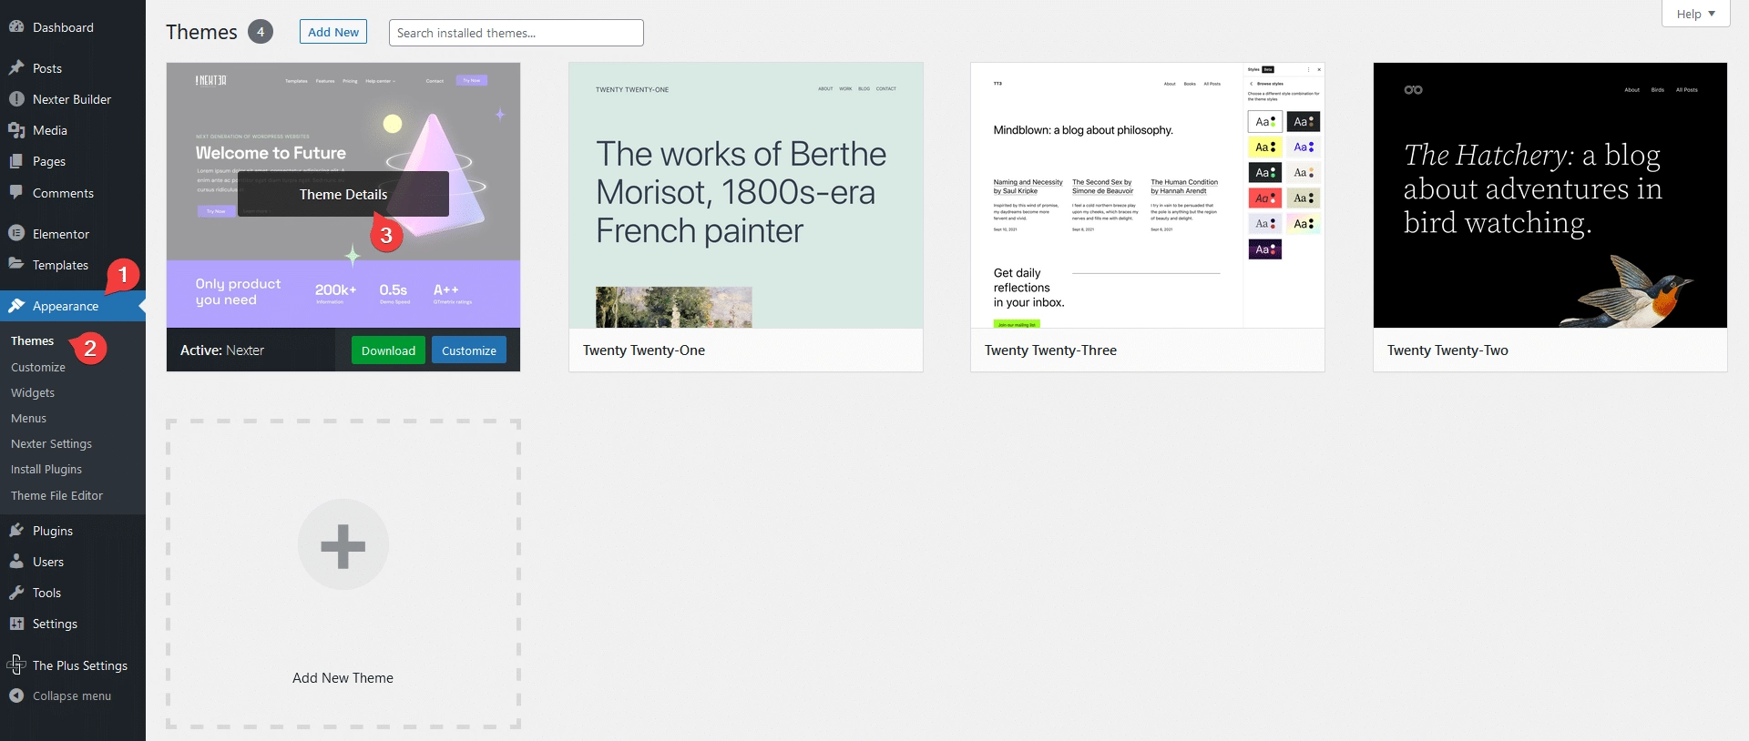Select Appearance menu item
1749x741 pixels.
tap(73, 306)
